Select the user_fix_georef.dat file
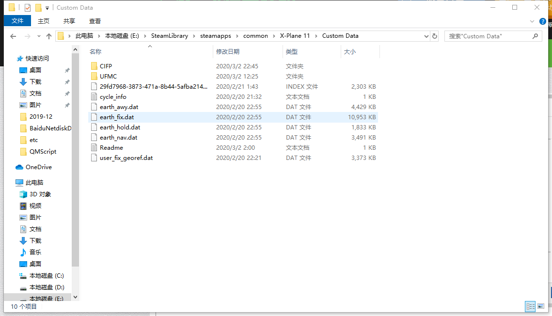This screenshot has width=552, height=316. coord(233,158)
